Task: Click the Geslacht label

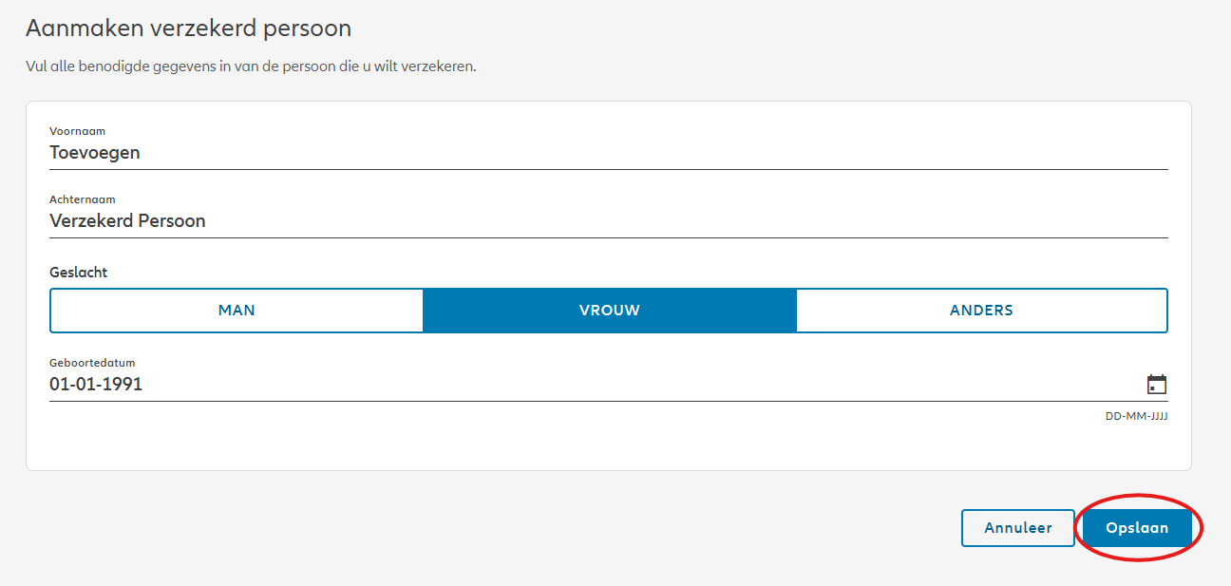Action: click(x=78, y=273)
